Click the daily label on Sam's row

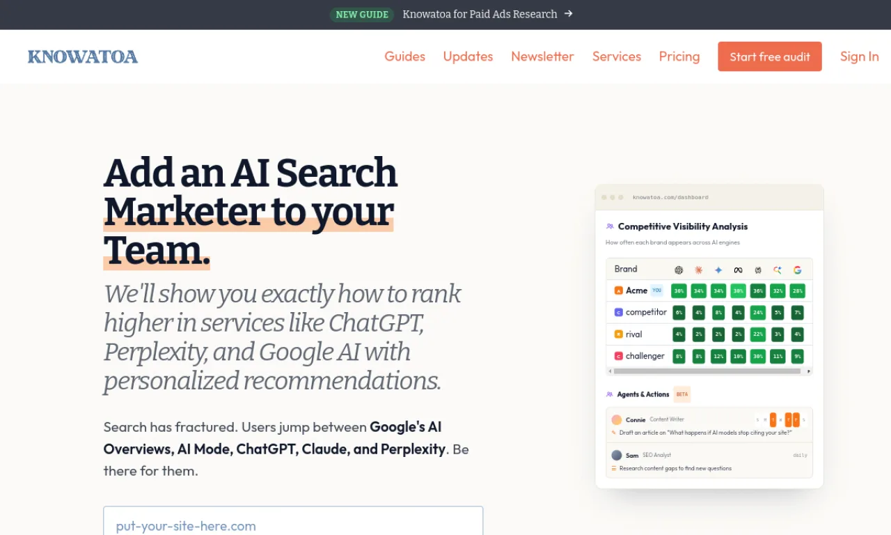[x=800, y=455]
